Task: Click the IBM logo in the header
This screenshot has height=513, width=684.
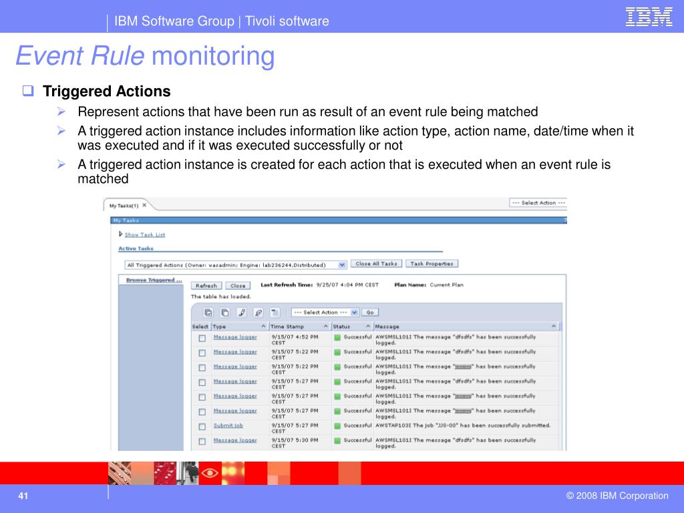Action: tap(649, 17)
